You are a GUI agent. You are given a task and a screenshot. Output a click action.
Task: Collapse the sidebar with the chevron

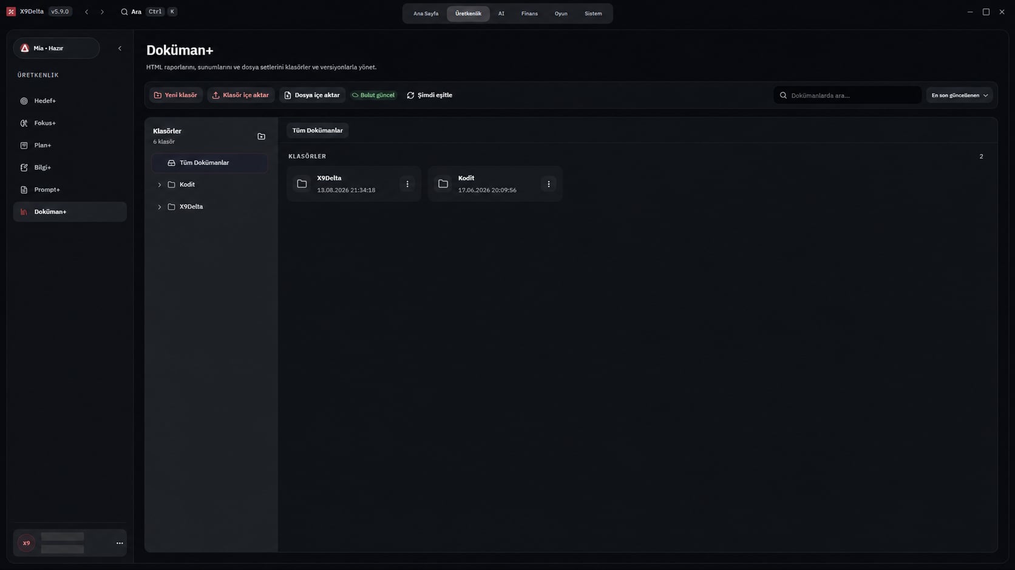pyautogui.click(x=120, y=49)
